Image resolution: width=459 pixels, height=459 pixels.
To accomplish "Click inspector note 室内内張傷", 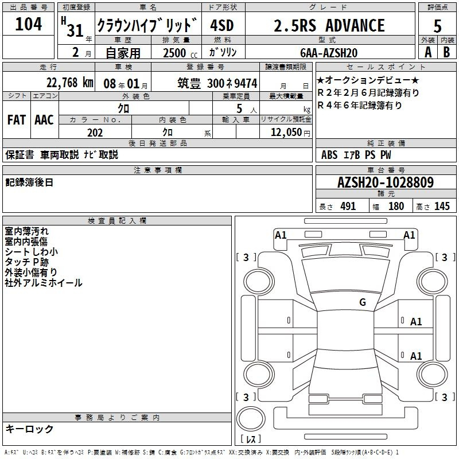I will pyautogui.click(x=26, y=241).
